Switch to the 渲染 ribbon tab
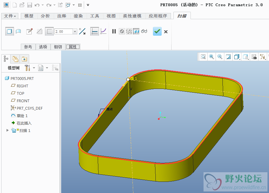 pyautogui.click(x=78, y=16)
